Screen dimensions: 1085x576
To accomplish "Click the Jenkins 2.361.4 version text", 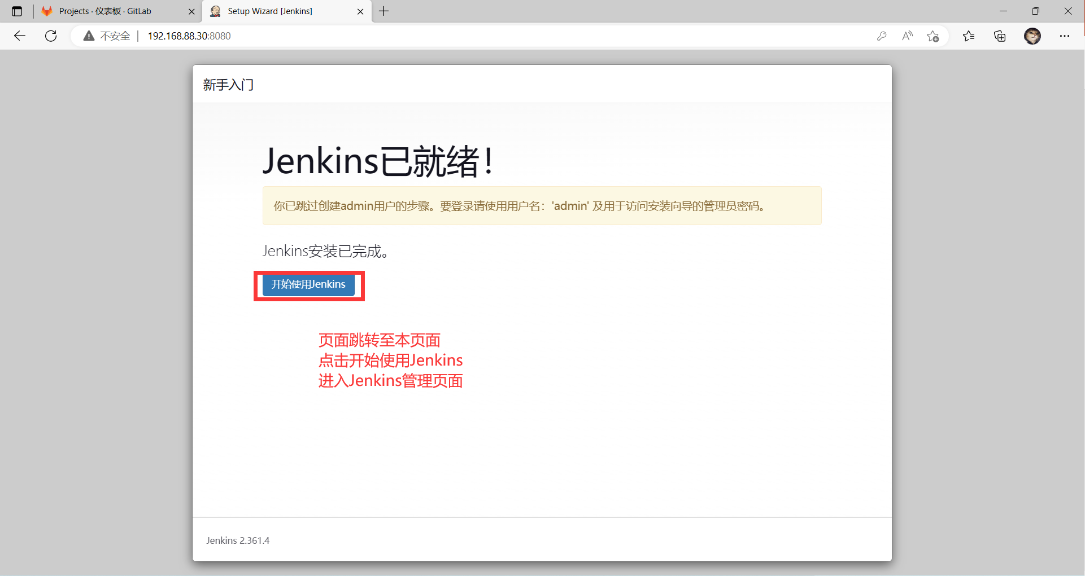I will point(238,540).
